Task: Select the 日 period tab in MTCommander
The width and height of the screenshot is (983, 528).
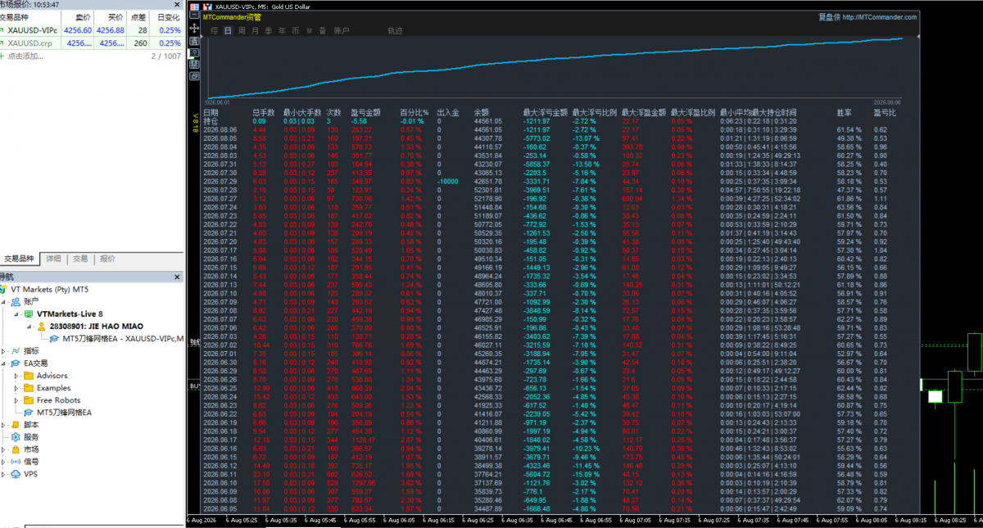Action: tap(229, 31)
